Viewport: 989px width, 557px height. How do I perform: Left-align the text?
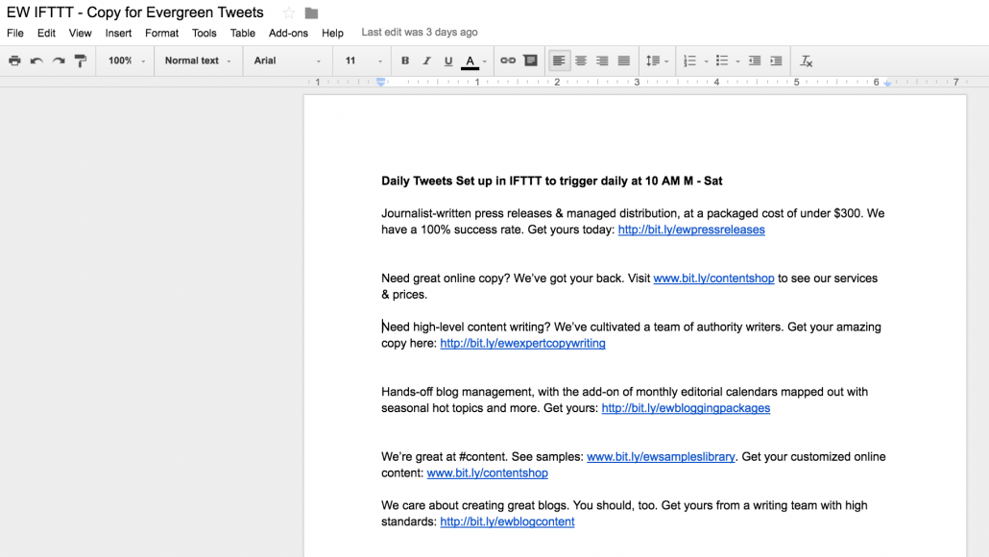point(559,61)
